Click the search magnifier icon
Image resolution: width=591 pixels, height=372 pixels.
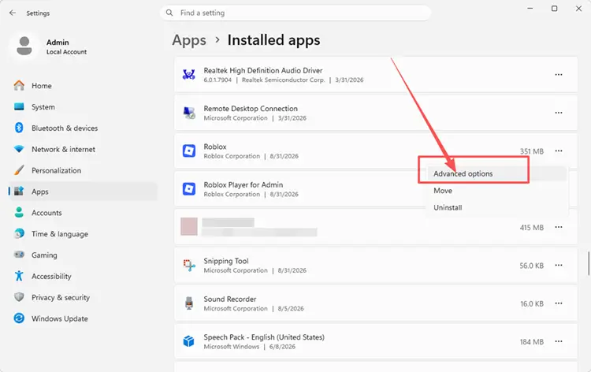(x=169, y=13)
